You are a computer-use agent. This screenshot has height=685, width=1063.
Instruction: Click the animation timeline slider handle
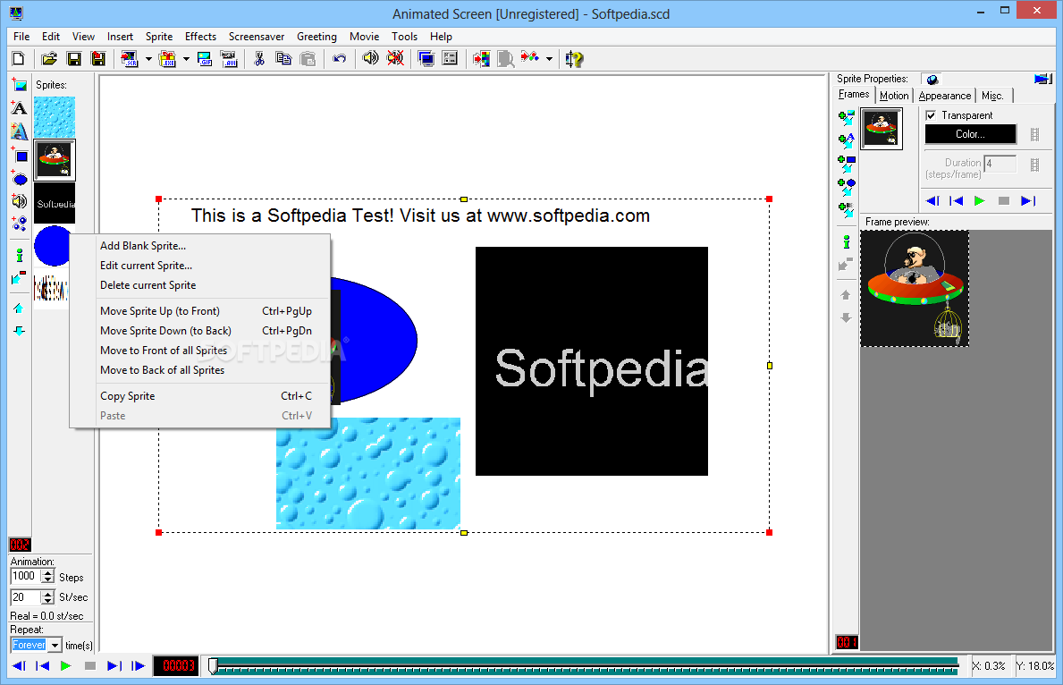click(x=213, y=666)
